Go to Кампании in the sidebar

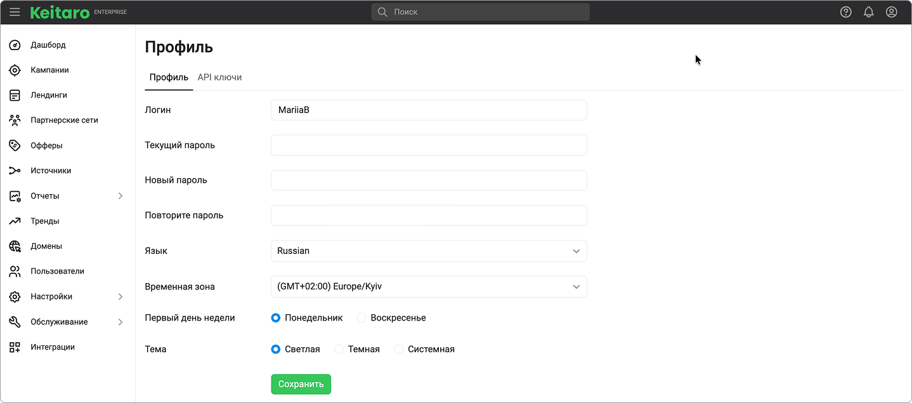coord(49,70)
